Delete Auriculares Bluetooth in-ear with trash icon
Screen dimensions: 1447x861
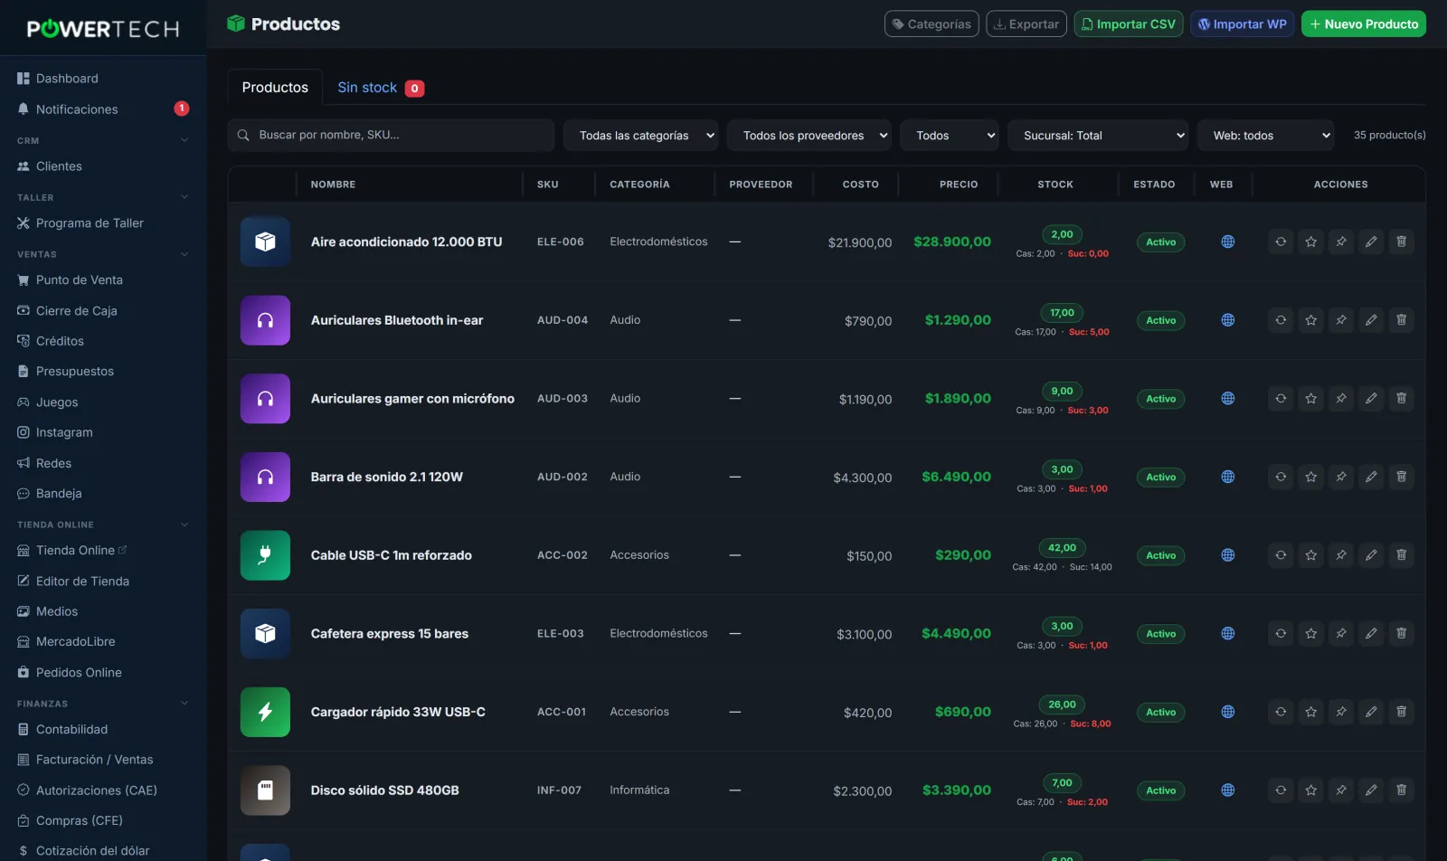pos(1401,320)
